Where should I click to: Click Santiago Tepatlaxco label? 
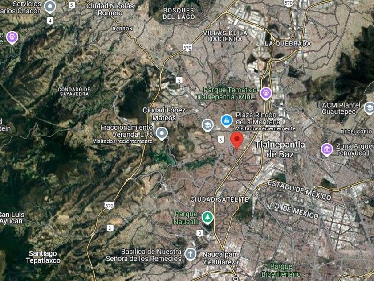click(43, 257)
